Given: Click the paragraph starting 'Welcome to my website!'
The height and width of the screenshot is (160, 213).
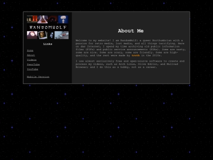Looking at the screenshot, I should coord(131,48).
